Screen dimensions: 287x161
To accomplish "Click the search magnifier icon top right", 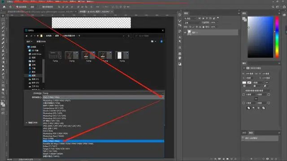I will [x=273, y=7].
